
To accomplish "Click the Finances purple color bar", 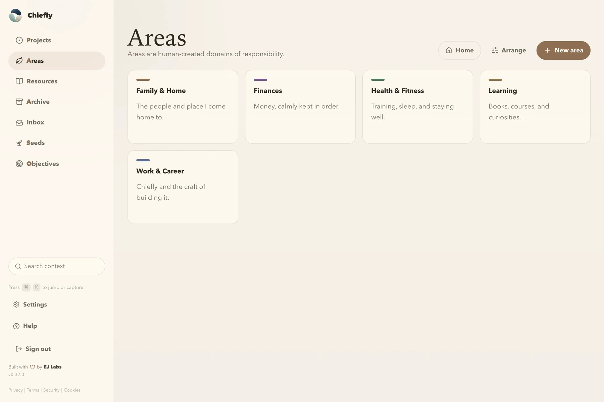I will pos(260,80).
